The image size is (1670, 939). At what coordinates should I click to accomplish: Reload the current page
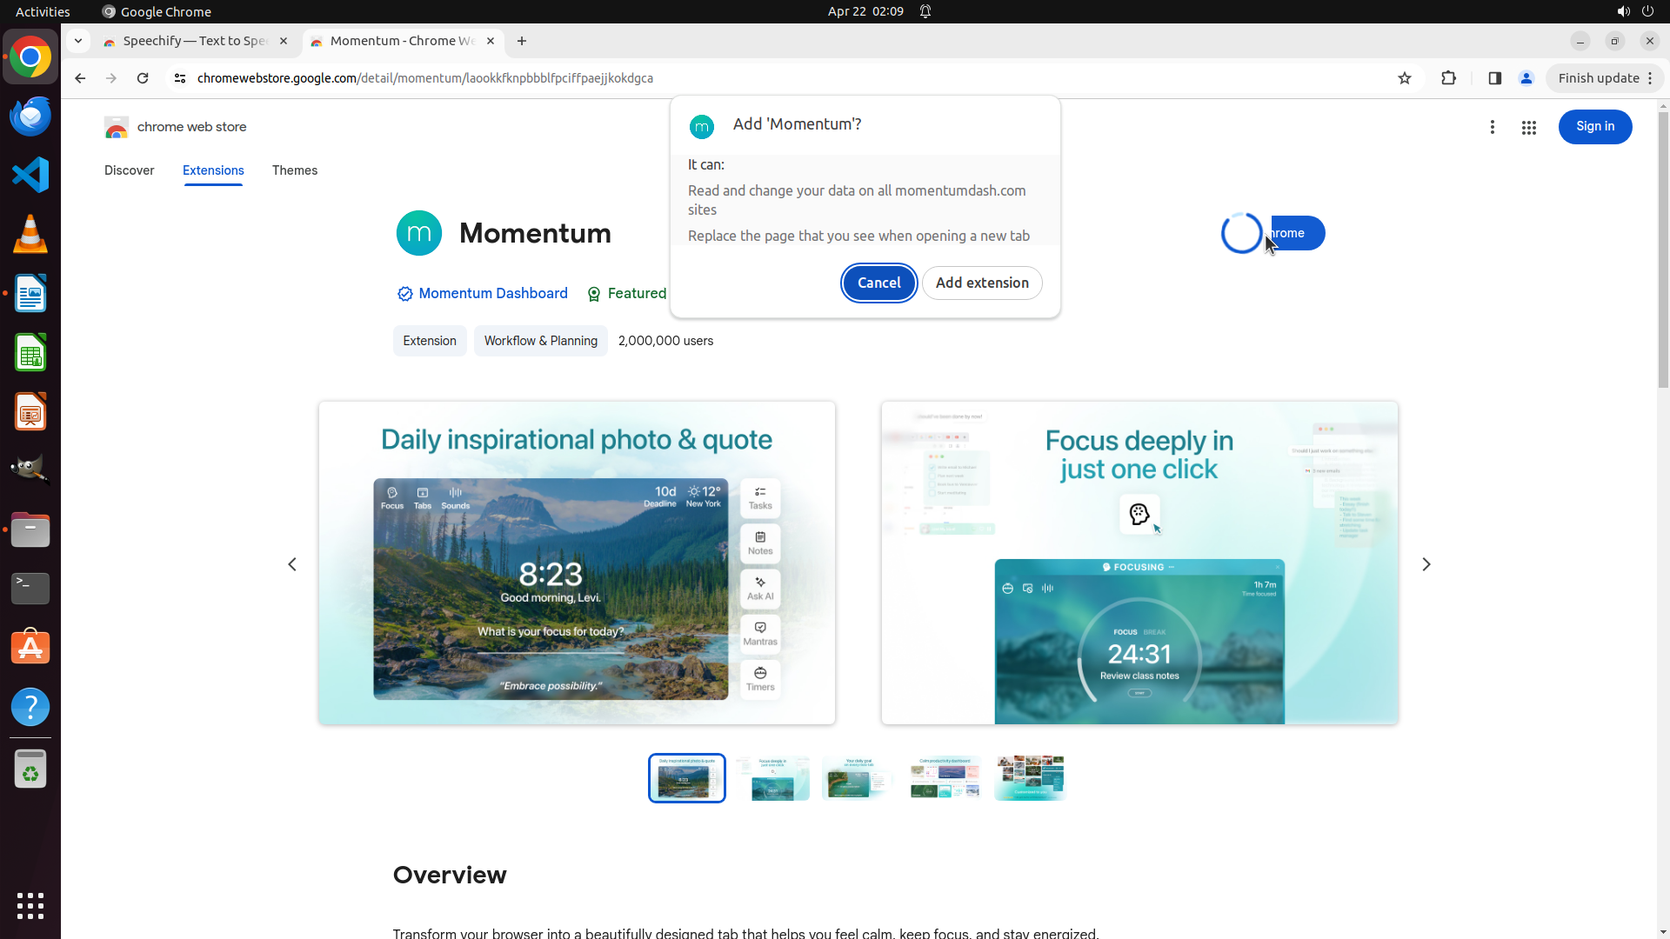[143, 78]
